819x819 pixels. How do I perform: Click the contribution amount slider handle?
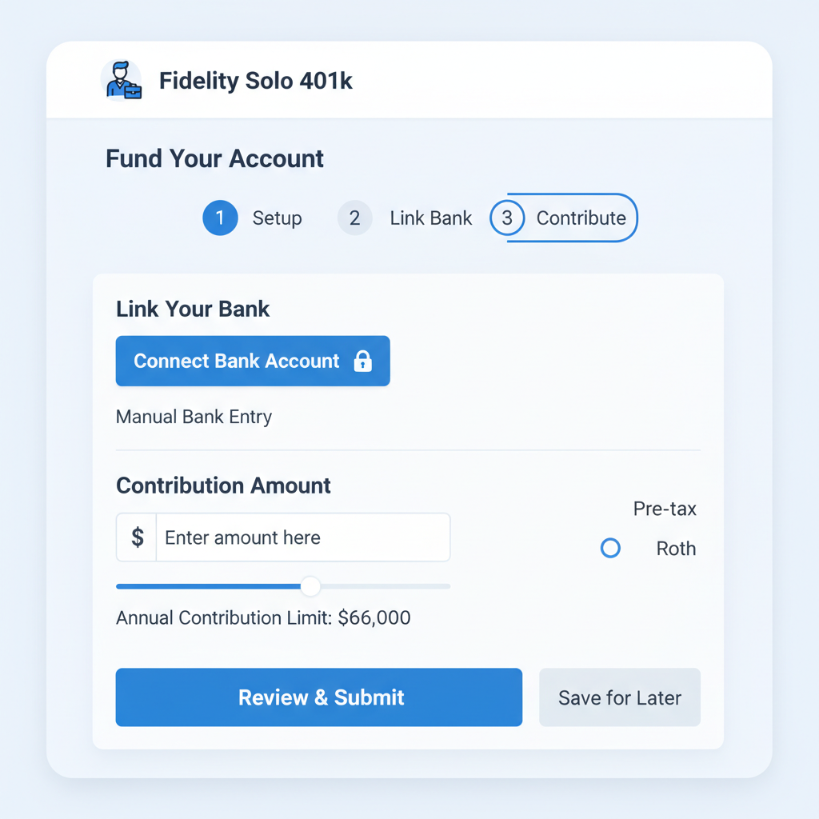pos(310,586)
